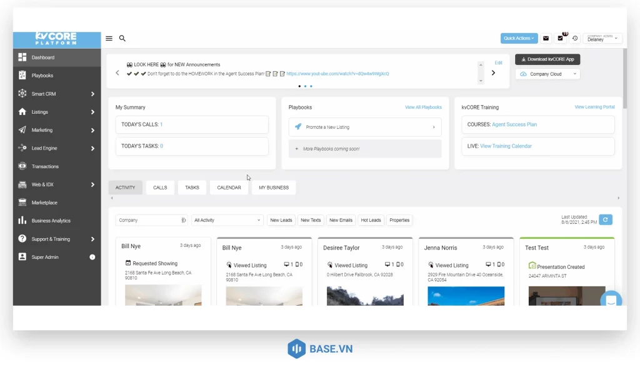Click the Download kvCORE App button

547,59
